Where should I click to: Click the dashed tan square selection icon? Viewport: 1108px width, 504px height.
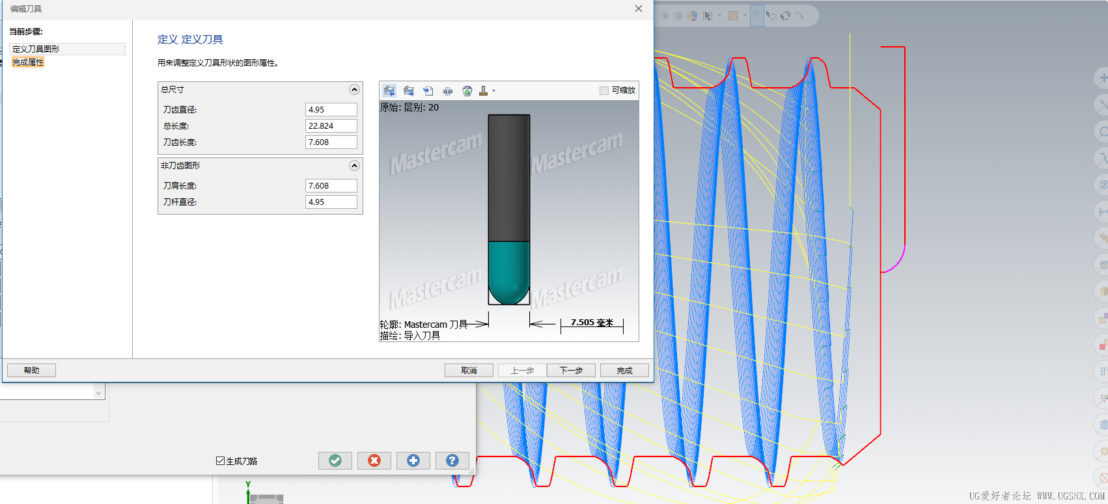[x=733, y=16]
